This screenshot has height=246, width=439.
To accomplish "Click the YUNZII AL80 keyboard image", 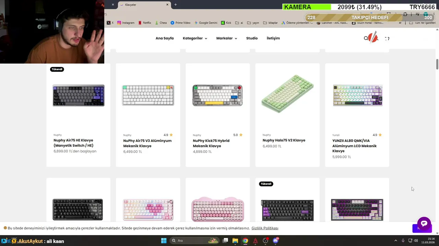I will pyautogui.click(x=358, y=95).
